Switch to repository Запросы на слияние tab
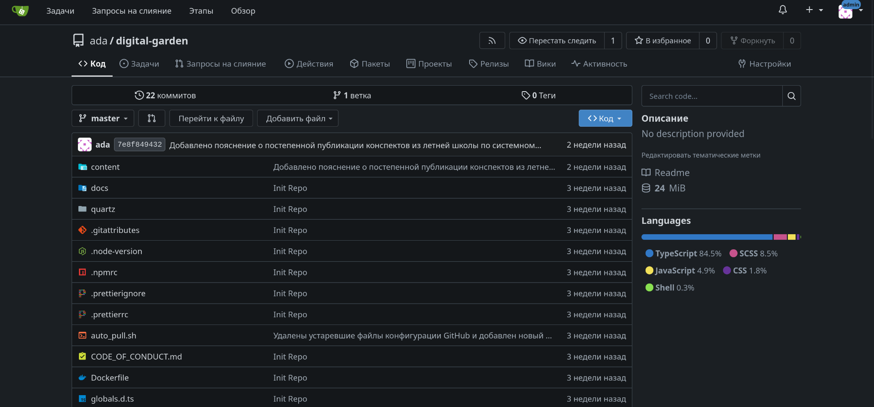The image size is (874, 407). [x=221, y=64]
